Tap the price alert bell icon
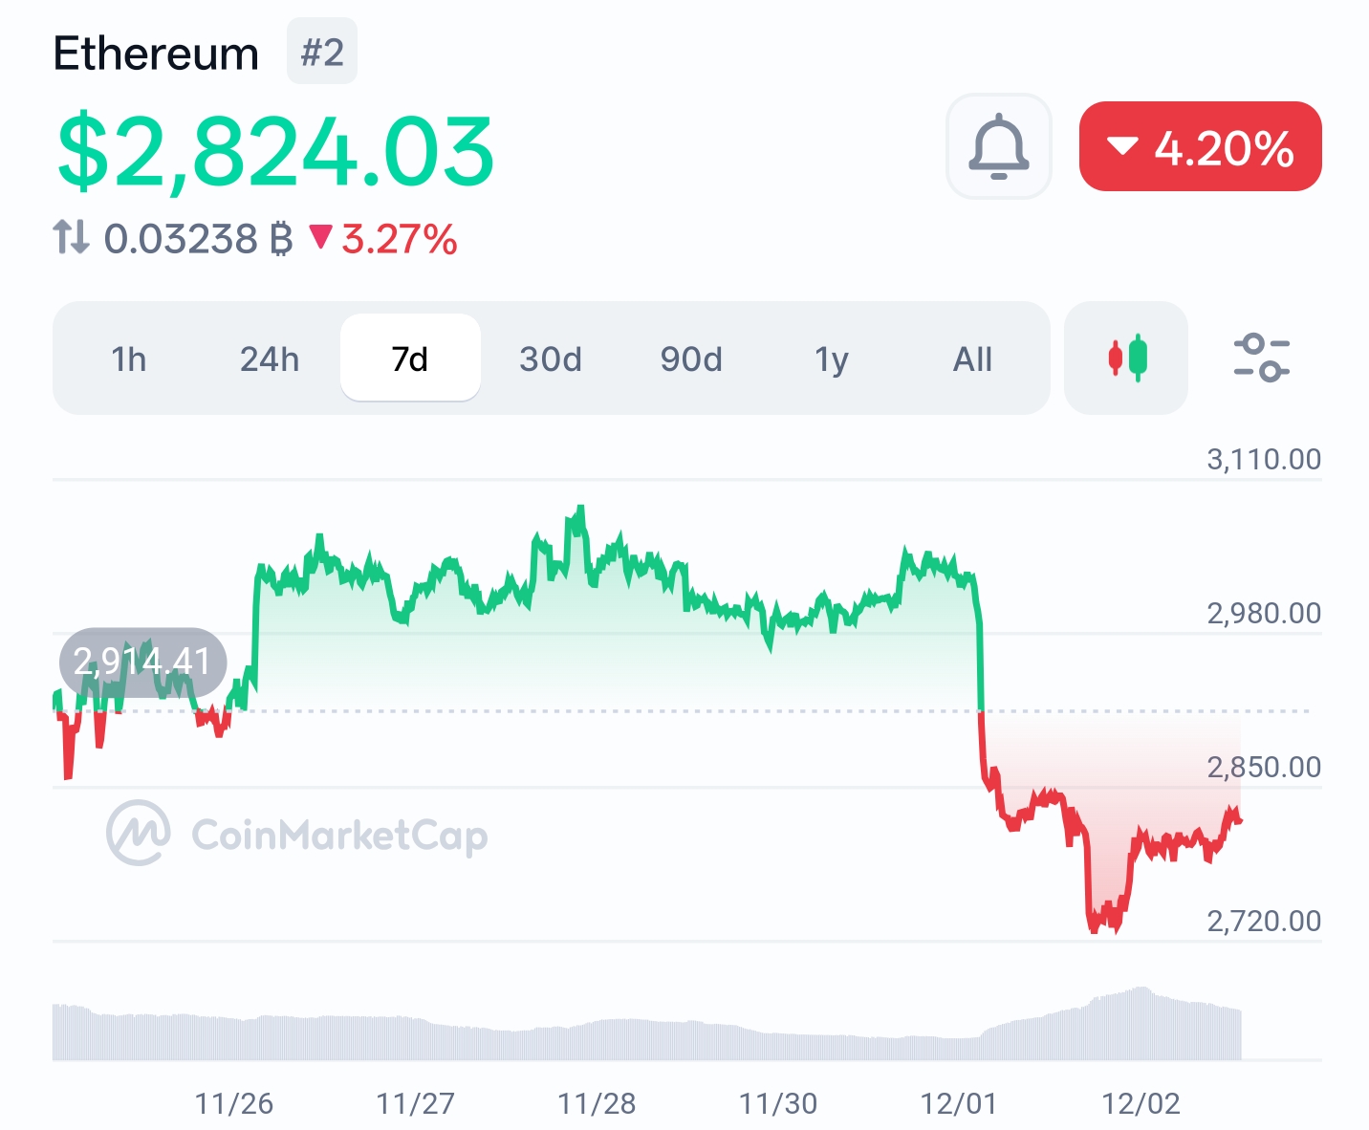The height and width of the screenshot is (1130, 1369). [x=998, y=146]
